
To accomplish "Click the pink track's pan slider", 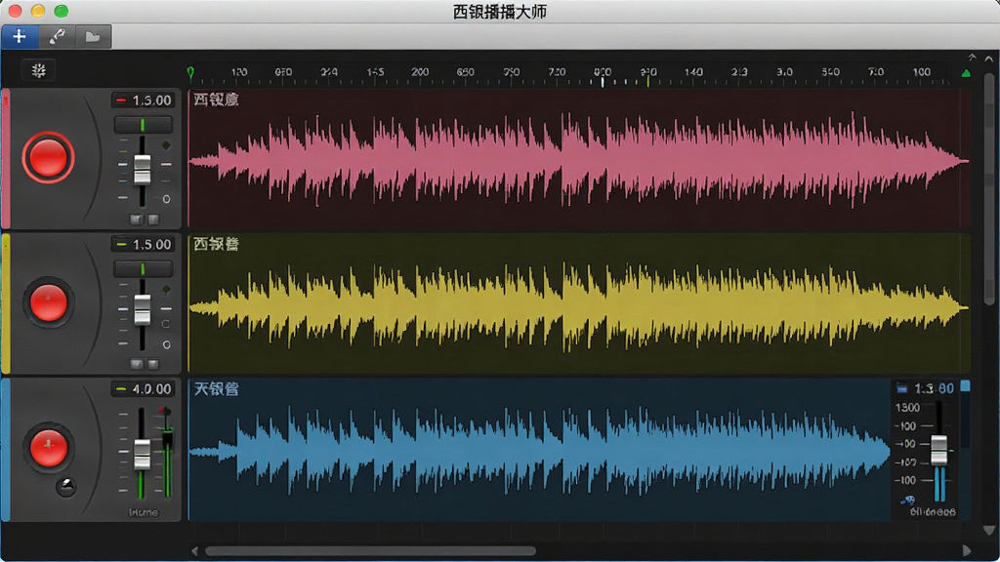I will (143, 124).
